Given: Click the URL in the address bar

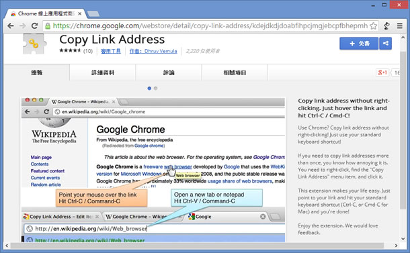Looking at the screenshot, I should (x=210, y=26).
